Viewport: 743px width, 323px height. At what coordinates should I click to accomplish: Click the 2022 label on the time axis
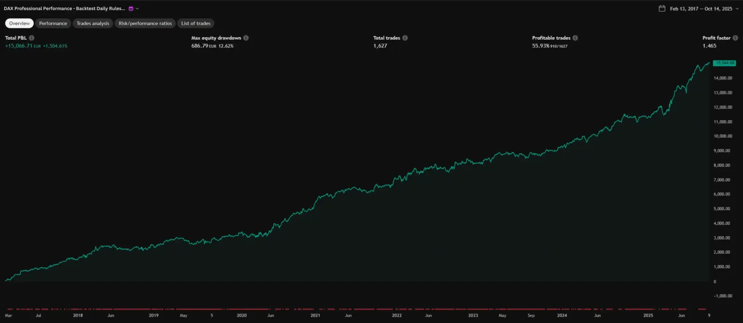(x=397, y=316)
